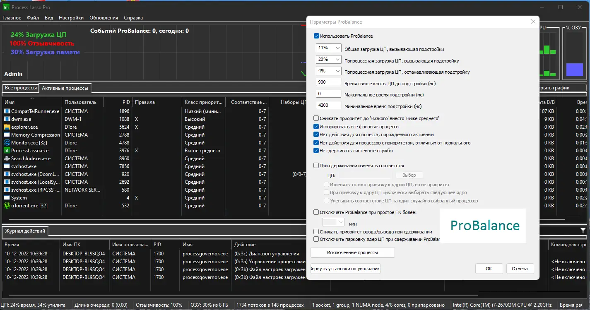Click the Monitor.exe process icon

[7, 143]
